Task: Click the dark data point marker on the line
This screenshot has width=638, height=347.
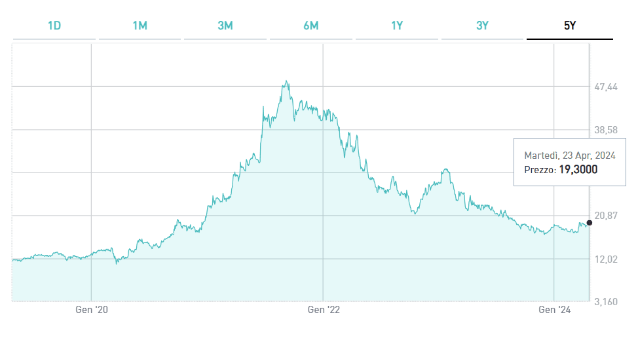Action: [590, 223]
